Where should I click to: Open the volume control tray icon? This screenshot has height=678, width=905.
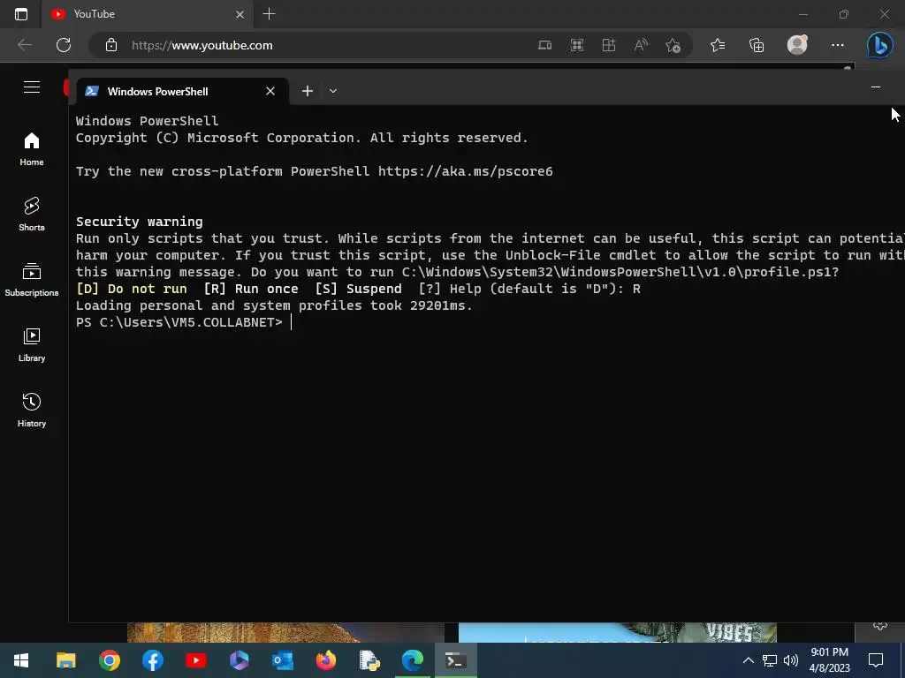coord(790,660)
